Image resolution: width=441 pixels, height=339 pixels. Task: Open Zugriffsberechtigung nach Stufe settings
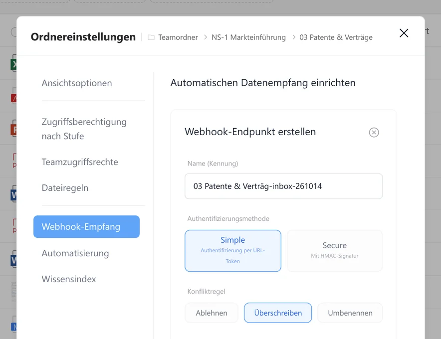click(x=84, y=129)
